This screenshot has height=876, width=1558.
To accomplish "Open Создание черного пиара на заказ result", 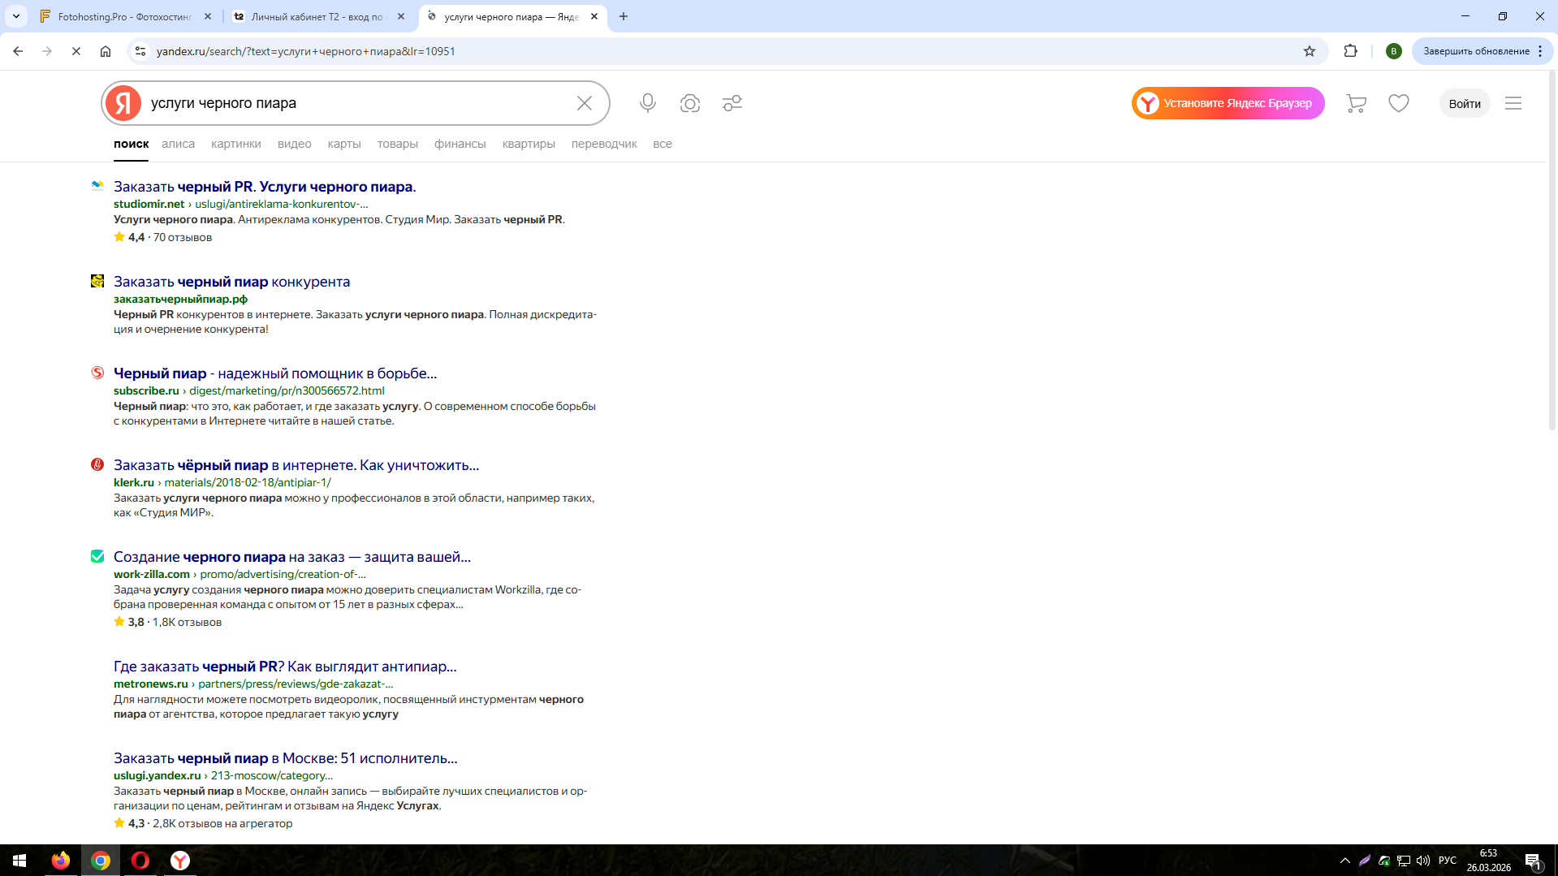I will pos(292,557).
